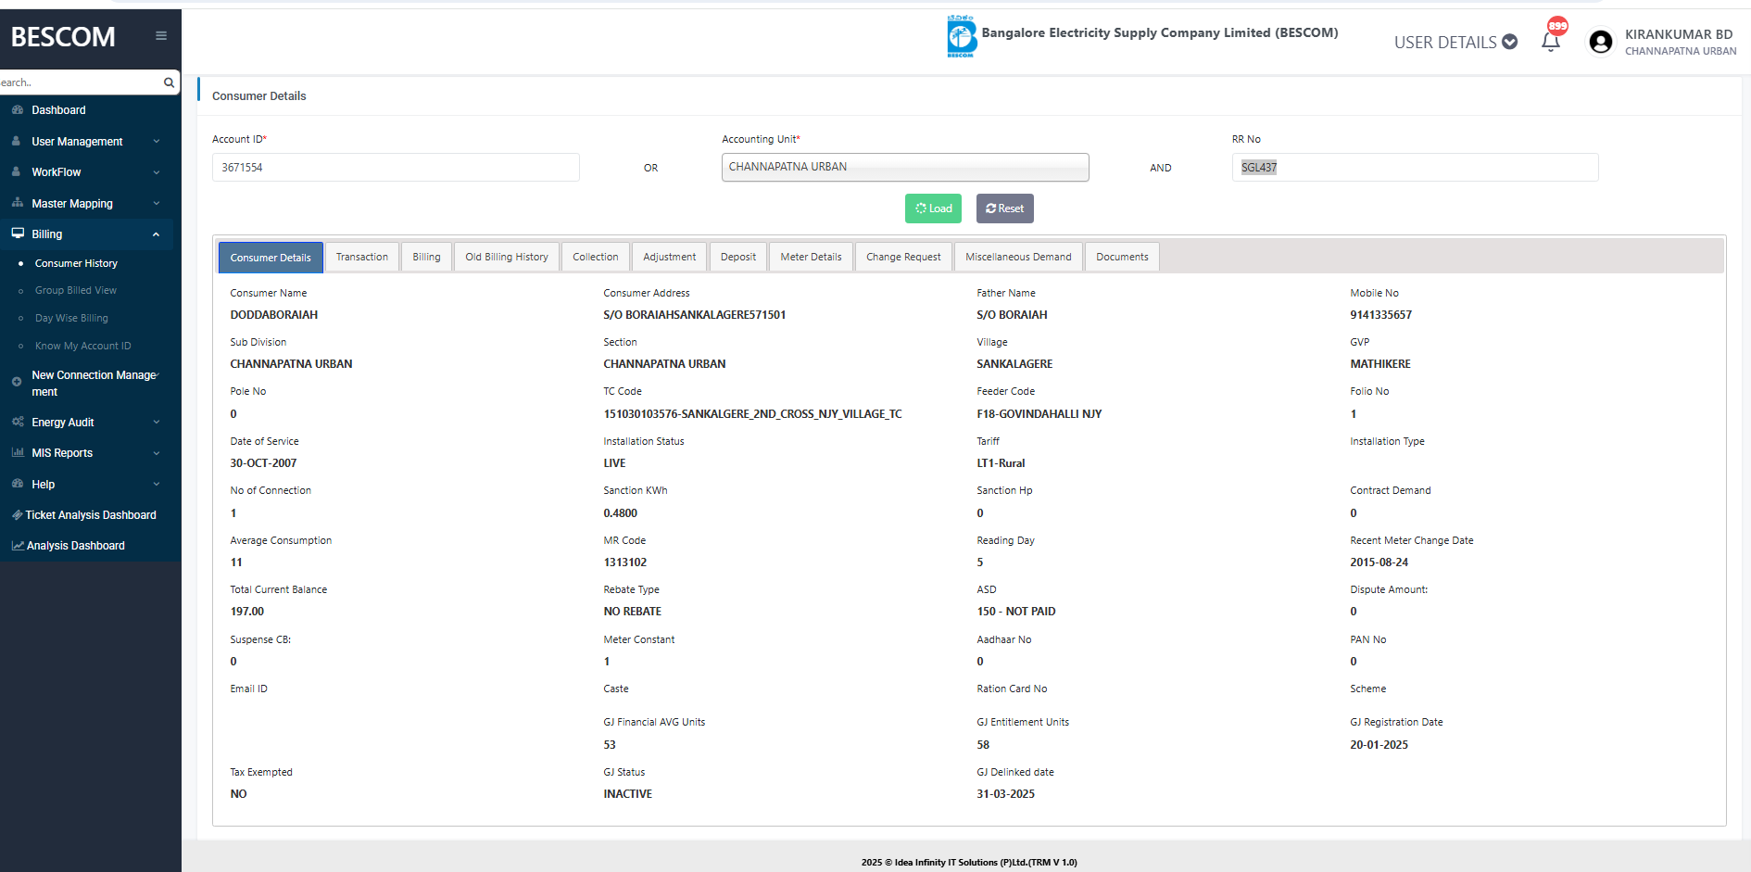Click the search magnifier icon in sidebar

pyautogui.click(x=169, y=82)
